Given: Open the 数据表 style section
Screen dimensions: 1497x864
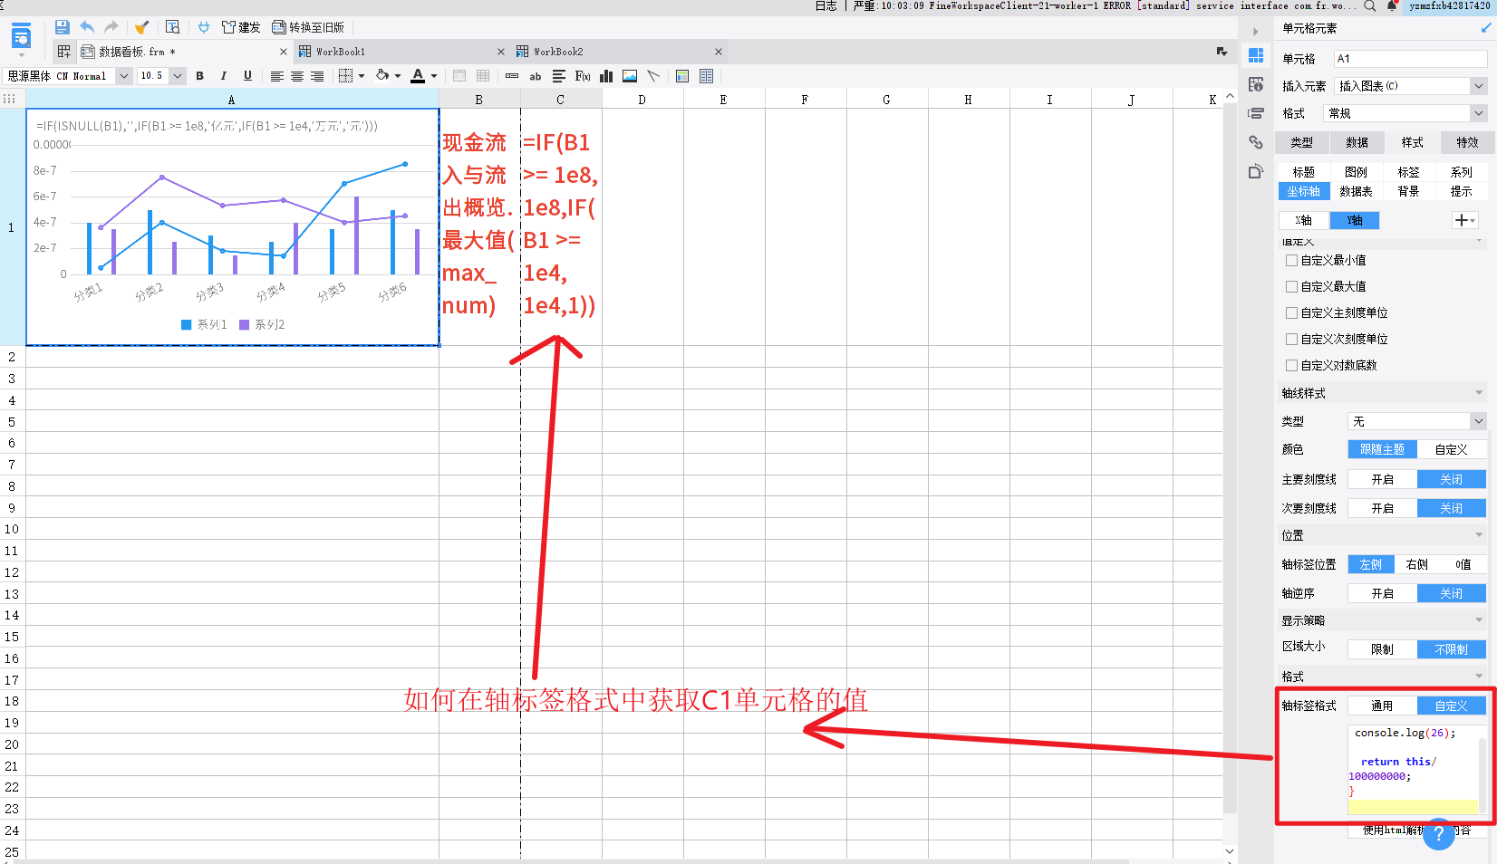Looking at the screenshot, I should tap(1357, 191).
